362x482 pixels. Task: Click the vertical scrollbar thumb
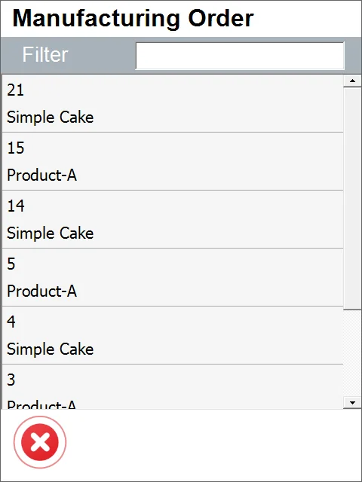352,198
